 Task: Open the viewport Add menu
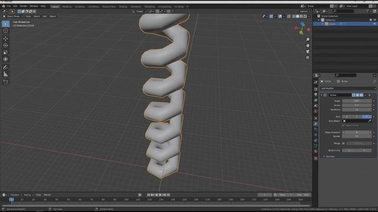pyautogui.click(x=45, y=16)
